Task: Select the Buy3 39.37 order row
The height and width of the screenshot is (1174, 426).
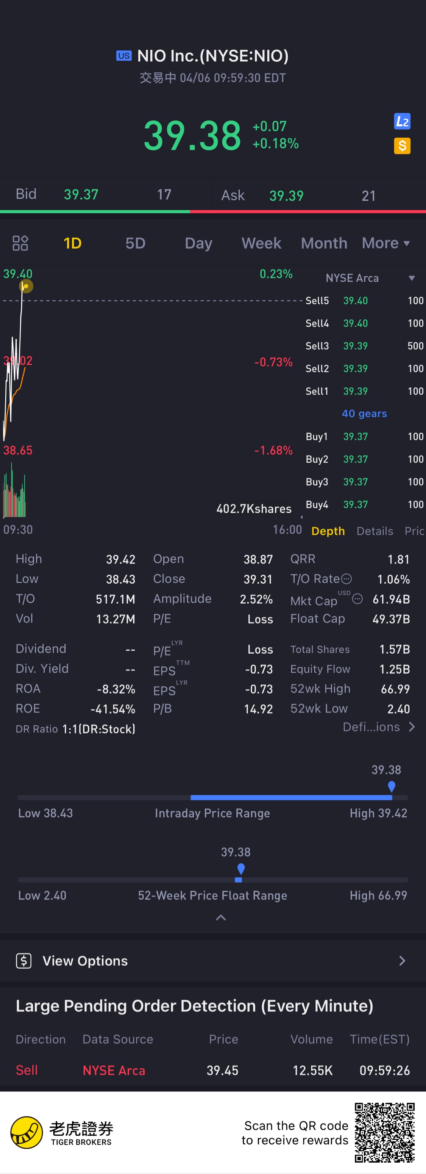Action: pyautogui.click(x=365, y=482)
